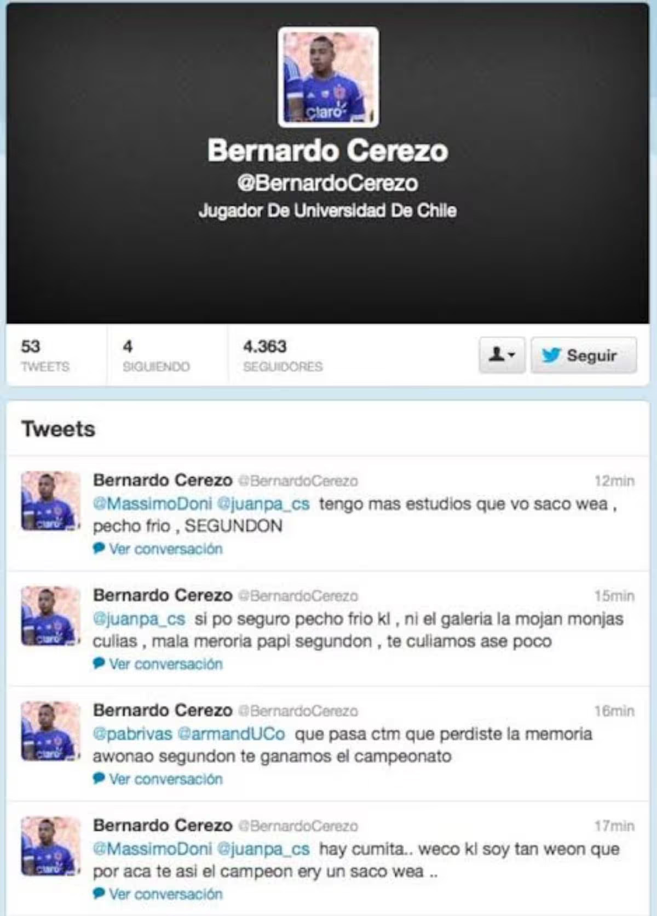View the 53 Tweets count
The image size is (657, 916).
[x=45, y=355]
